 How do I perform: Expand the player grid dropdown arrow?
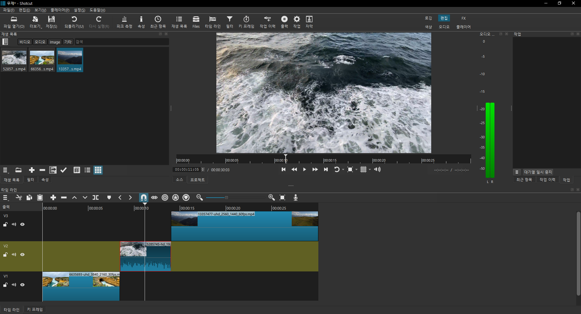tap(370, 169)
